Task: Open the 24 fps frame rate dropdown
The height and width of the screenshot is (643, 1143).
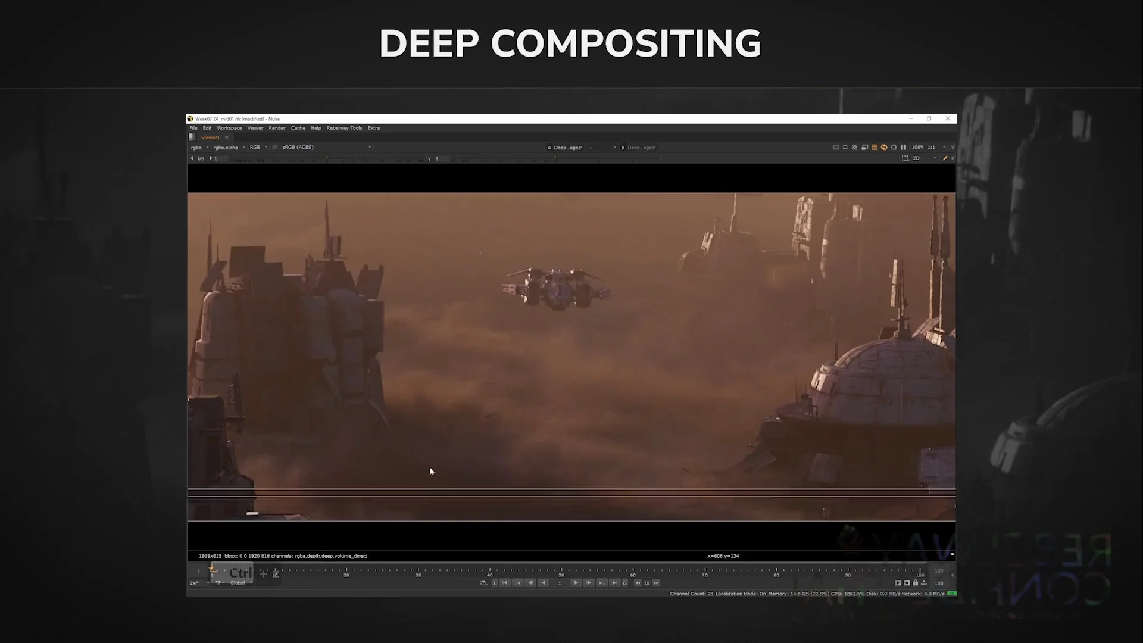Action: click(x=199, y=583)
